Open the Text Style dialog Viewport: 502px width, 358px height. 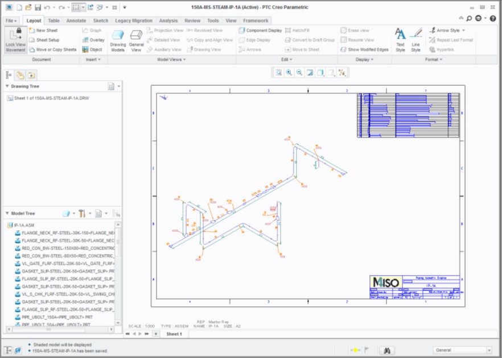pyautogui.click(x=400, y=40)
